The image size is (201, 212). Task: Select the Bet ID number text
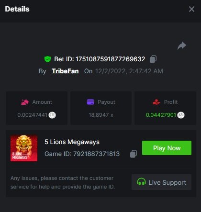(x=110, y=59)
